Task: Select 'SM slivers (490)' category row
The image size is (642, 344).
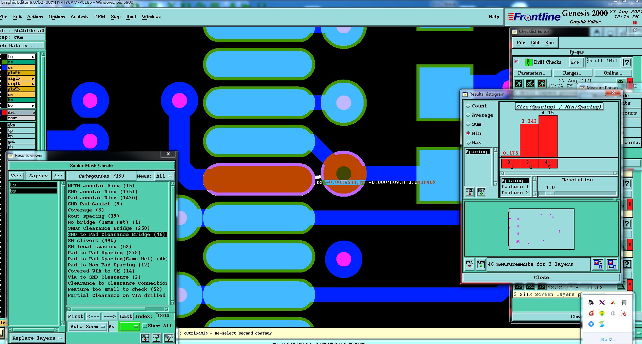Action: point(117,241)
